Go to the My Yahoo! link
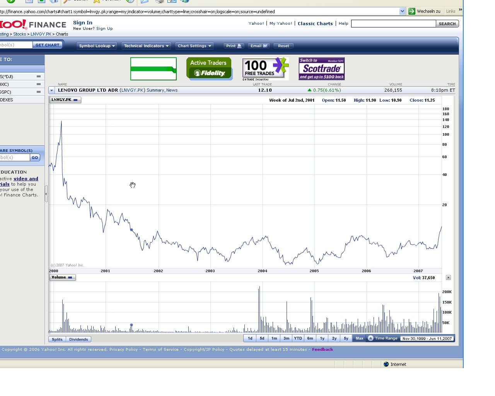 (x=281, y=24)
